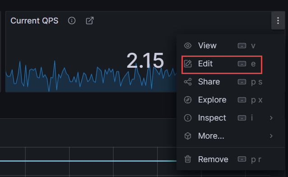Click the info icon beside Current QPS
Image resolution: width=288 pixels, height=177 pixels.
tap(72, 21)
